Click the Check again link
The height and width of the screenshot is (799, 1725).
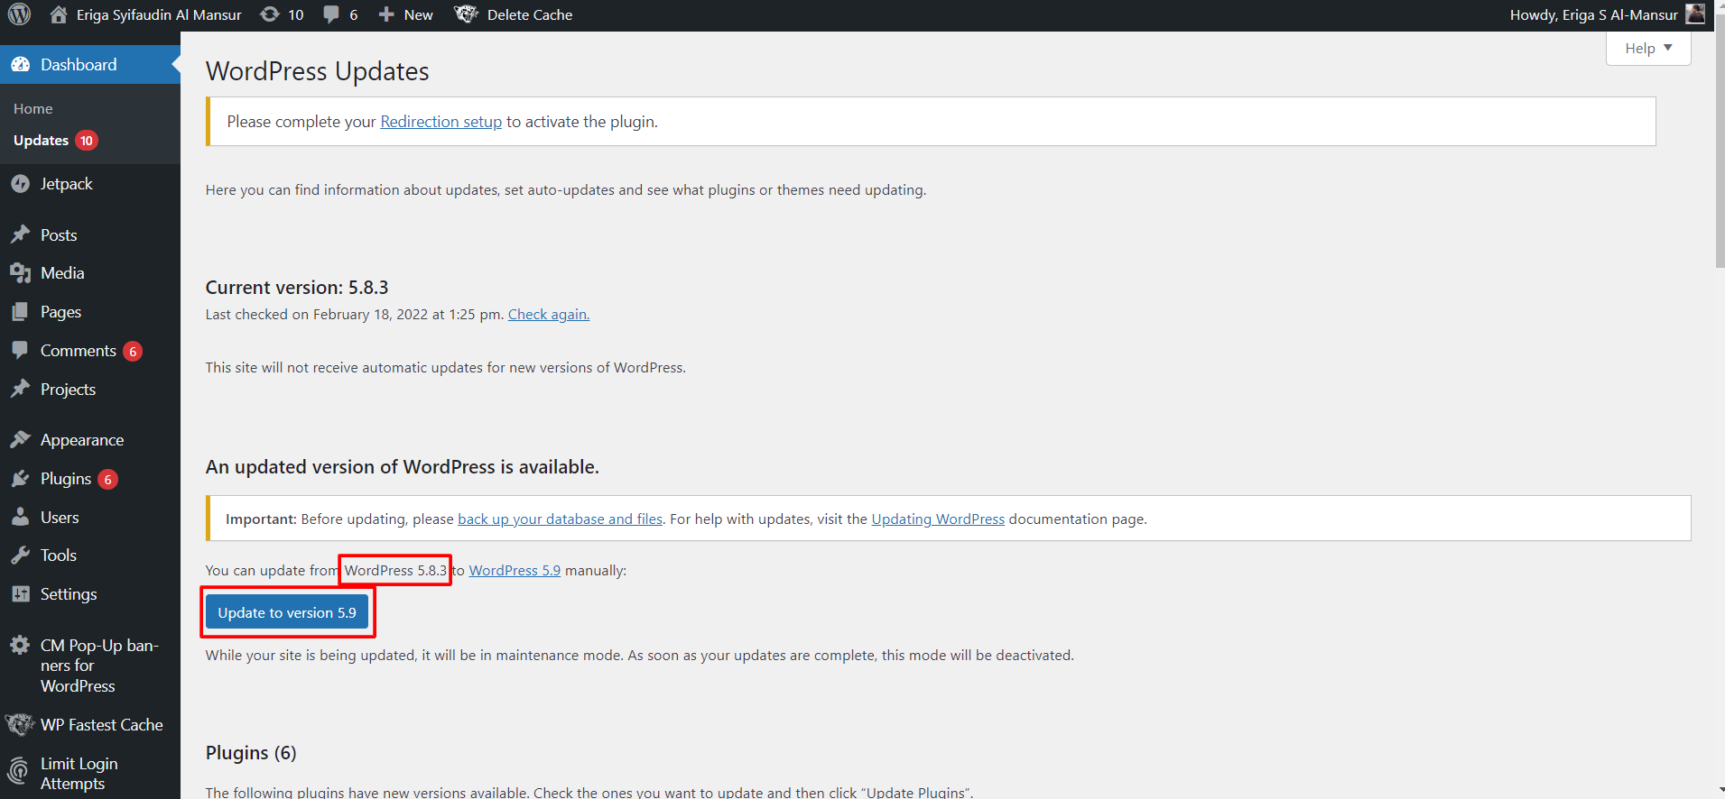(x=549, y=314)
